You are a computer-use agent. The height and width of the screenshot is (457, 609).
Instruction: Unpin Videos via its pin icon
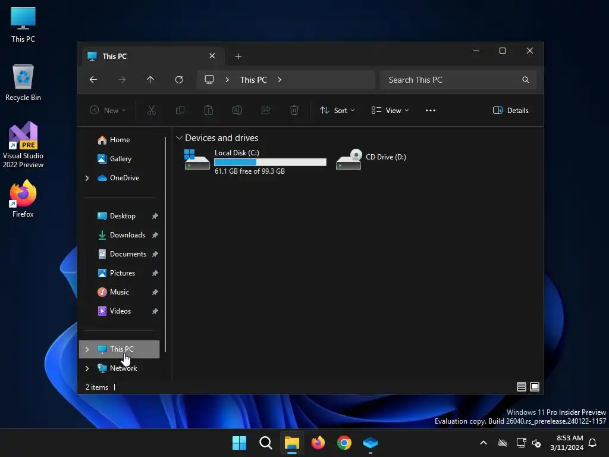click(x=155, y=311)
